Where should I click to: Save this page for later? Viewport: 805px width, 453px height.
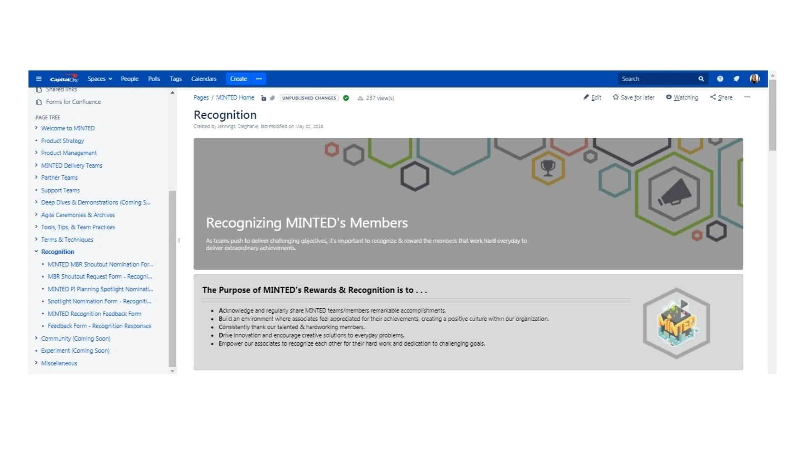633,97
